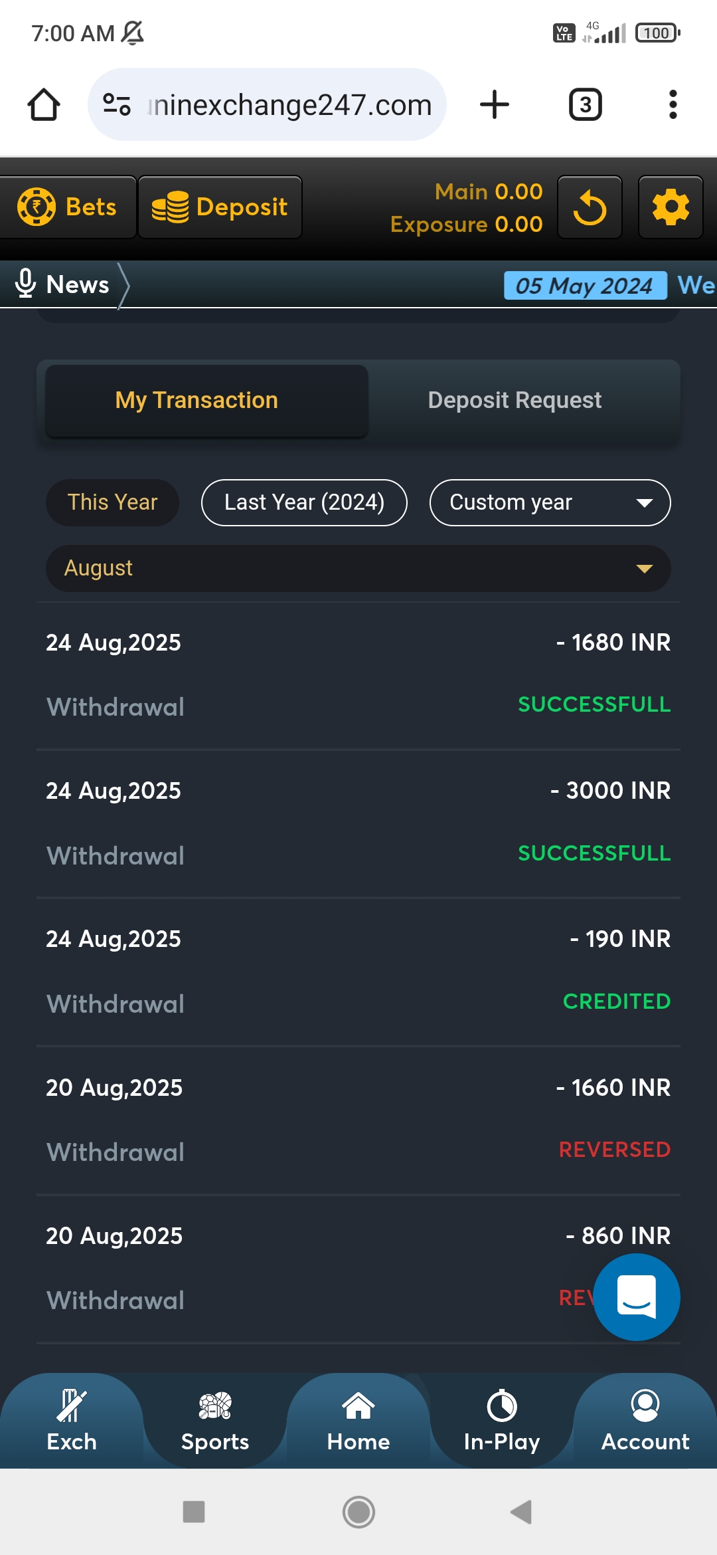Open the tab switcher showing 3 tabs
Screen dimensions: 717x1555
pyautogui.click(x=585, y=105)
